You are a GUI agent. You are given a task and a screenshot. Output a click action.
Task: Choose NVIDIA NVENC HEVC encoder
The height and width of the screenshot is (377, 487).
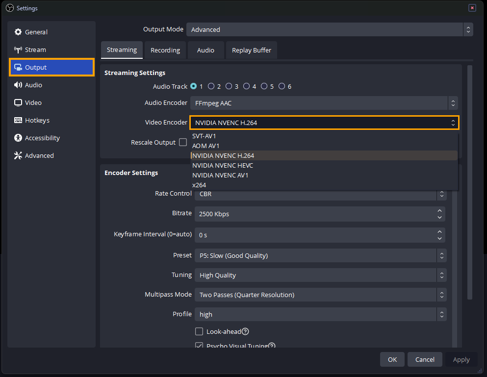[324, 166]
